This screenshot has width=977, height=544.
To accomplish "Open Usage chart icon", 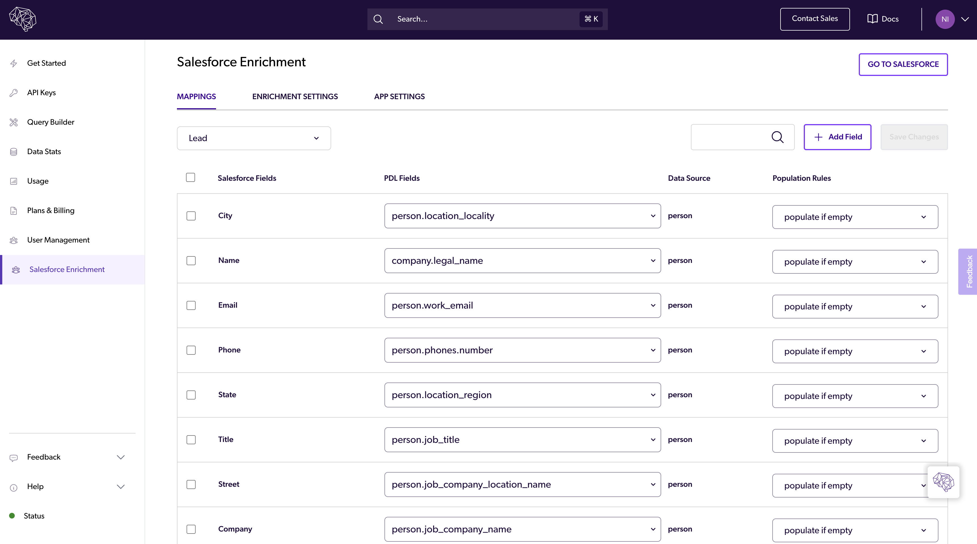I will pyautogui.click(x=14, y=181).
